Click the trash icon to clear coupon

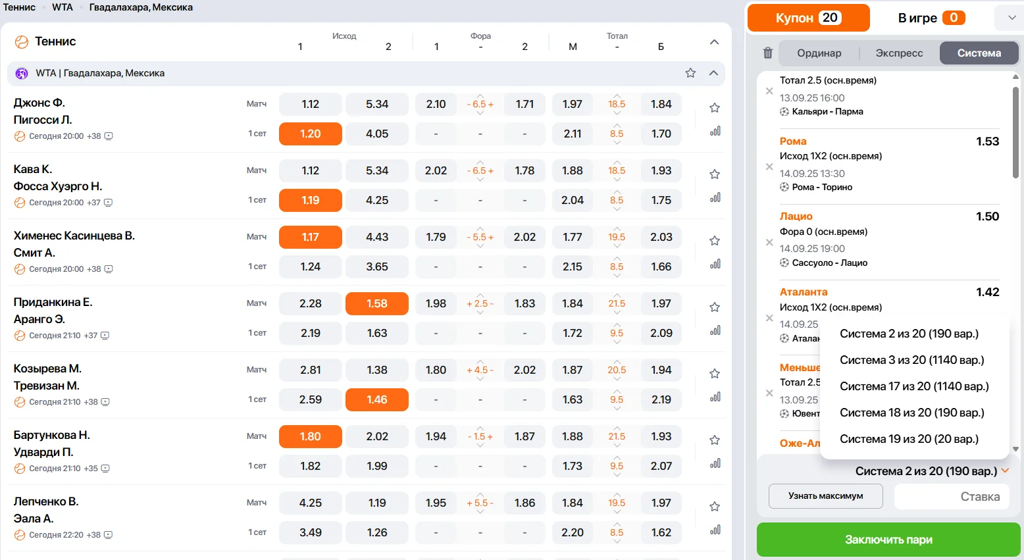click(767, 53)
